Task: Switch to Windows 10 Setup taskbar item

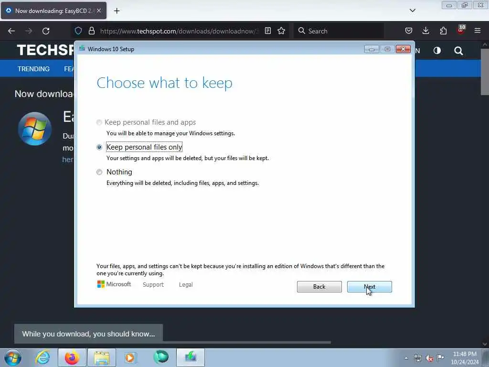Action: (191, 357)
